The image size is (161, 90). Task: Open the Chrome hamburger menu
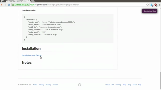(x=159, y=5)
